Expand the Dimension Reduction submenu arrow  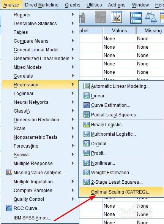[73, 119]
